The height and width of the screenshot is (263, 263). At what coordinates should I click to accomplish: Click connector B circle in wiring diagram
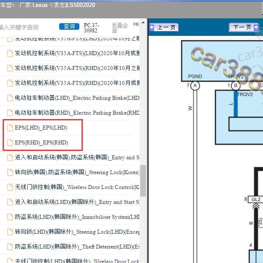pyautogui.click(x=236, y=85)
